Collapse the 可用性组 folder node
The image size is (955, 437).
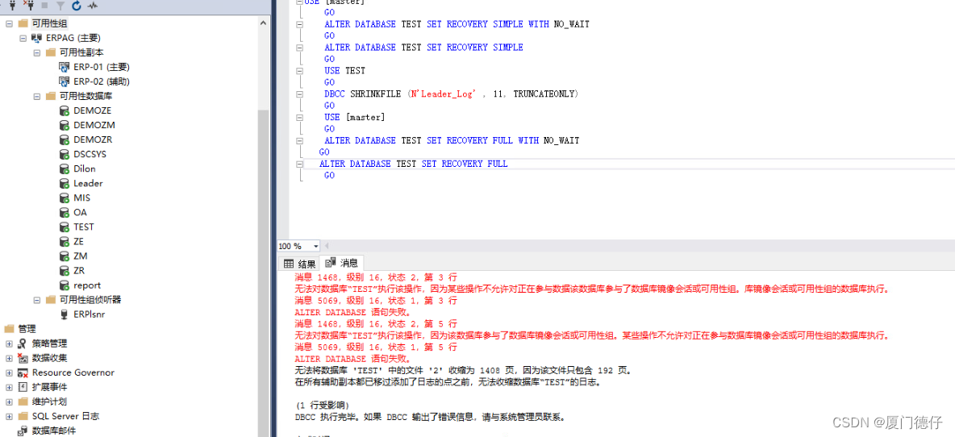click(x=9, y=23)
